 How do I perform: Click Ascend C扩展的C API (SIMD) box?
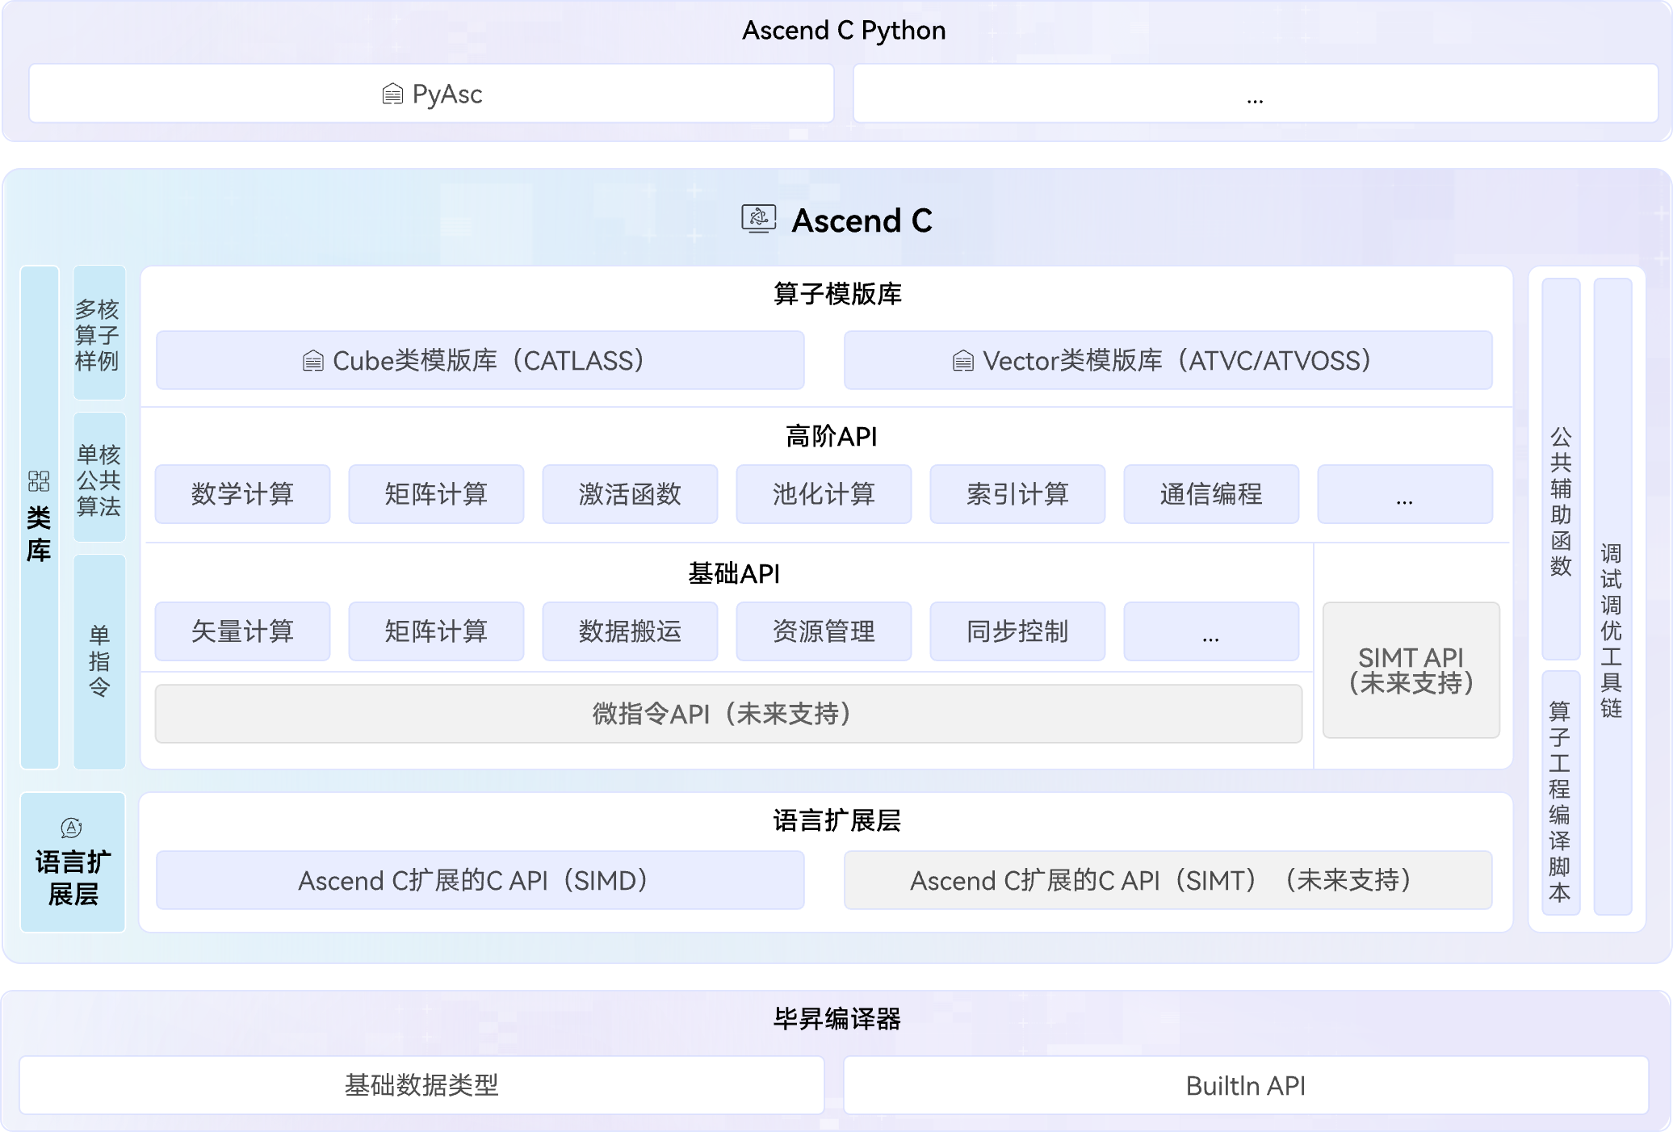pos(480,880)
